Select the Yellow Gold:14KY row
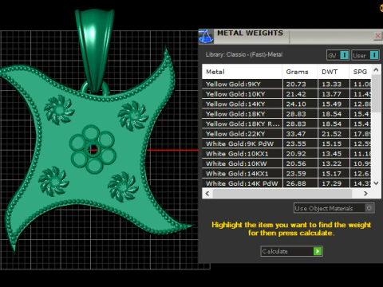This screenshot has height=287, width=383. (286, 104)
